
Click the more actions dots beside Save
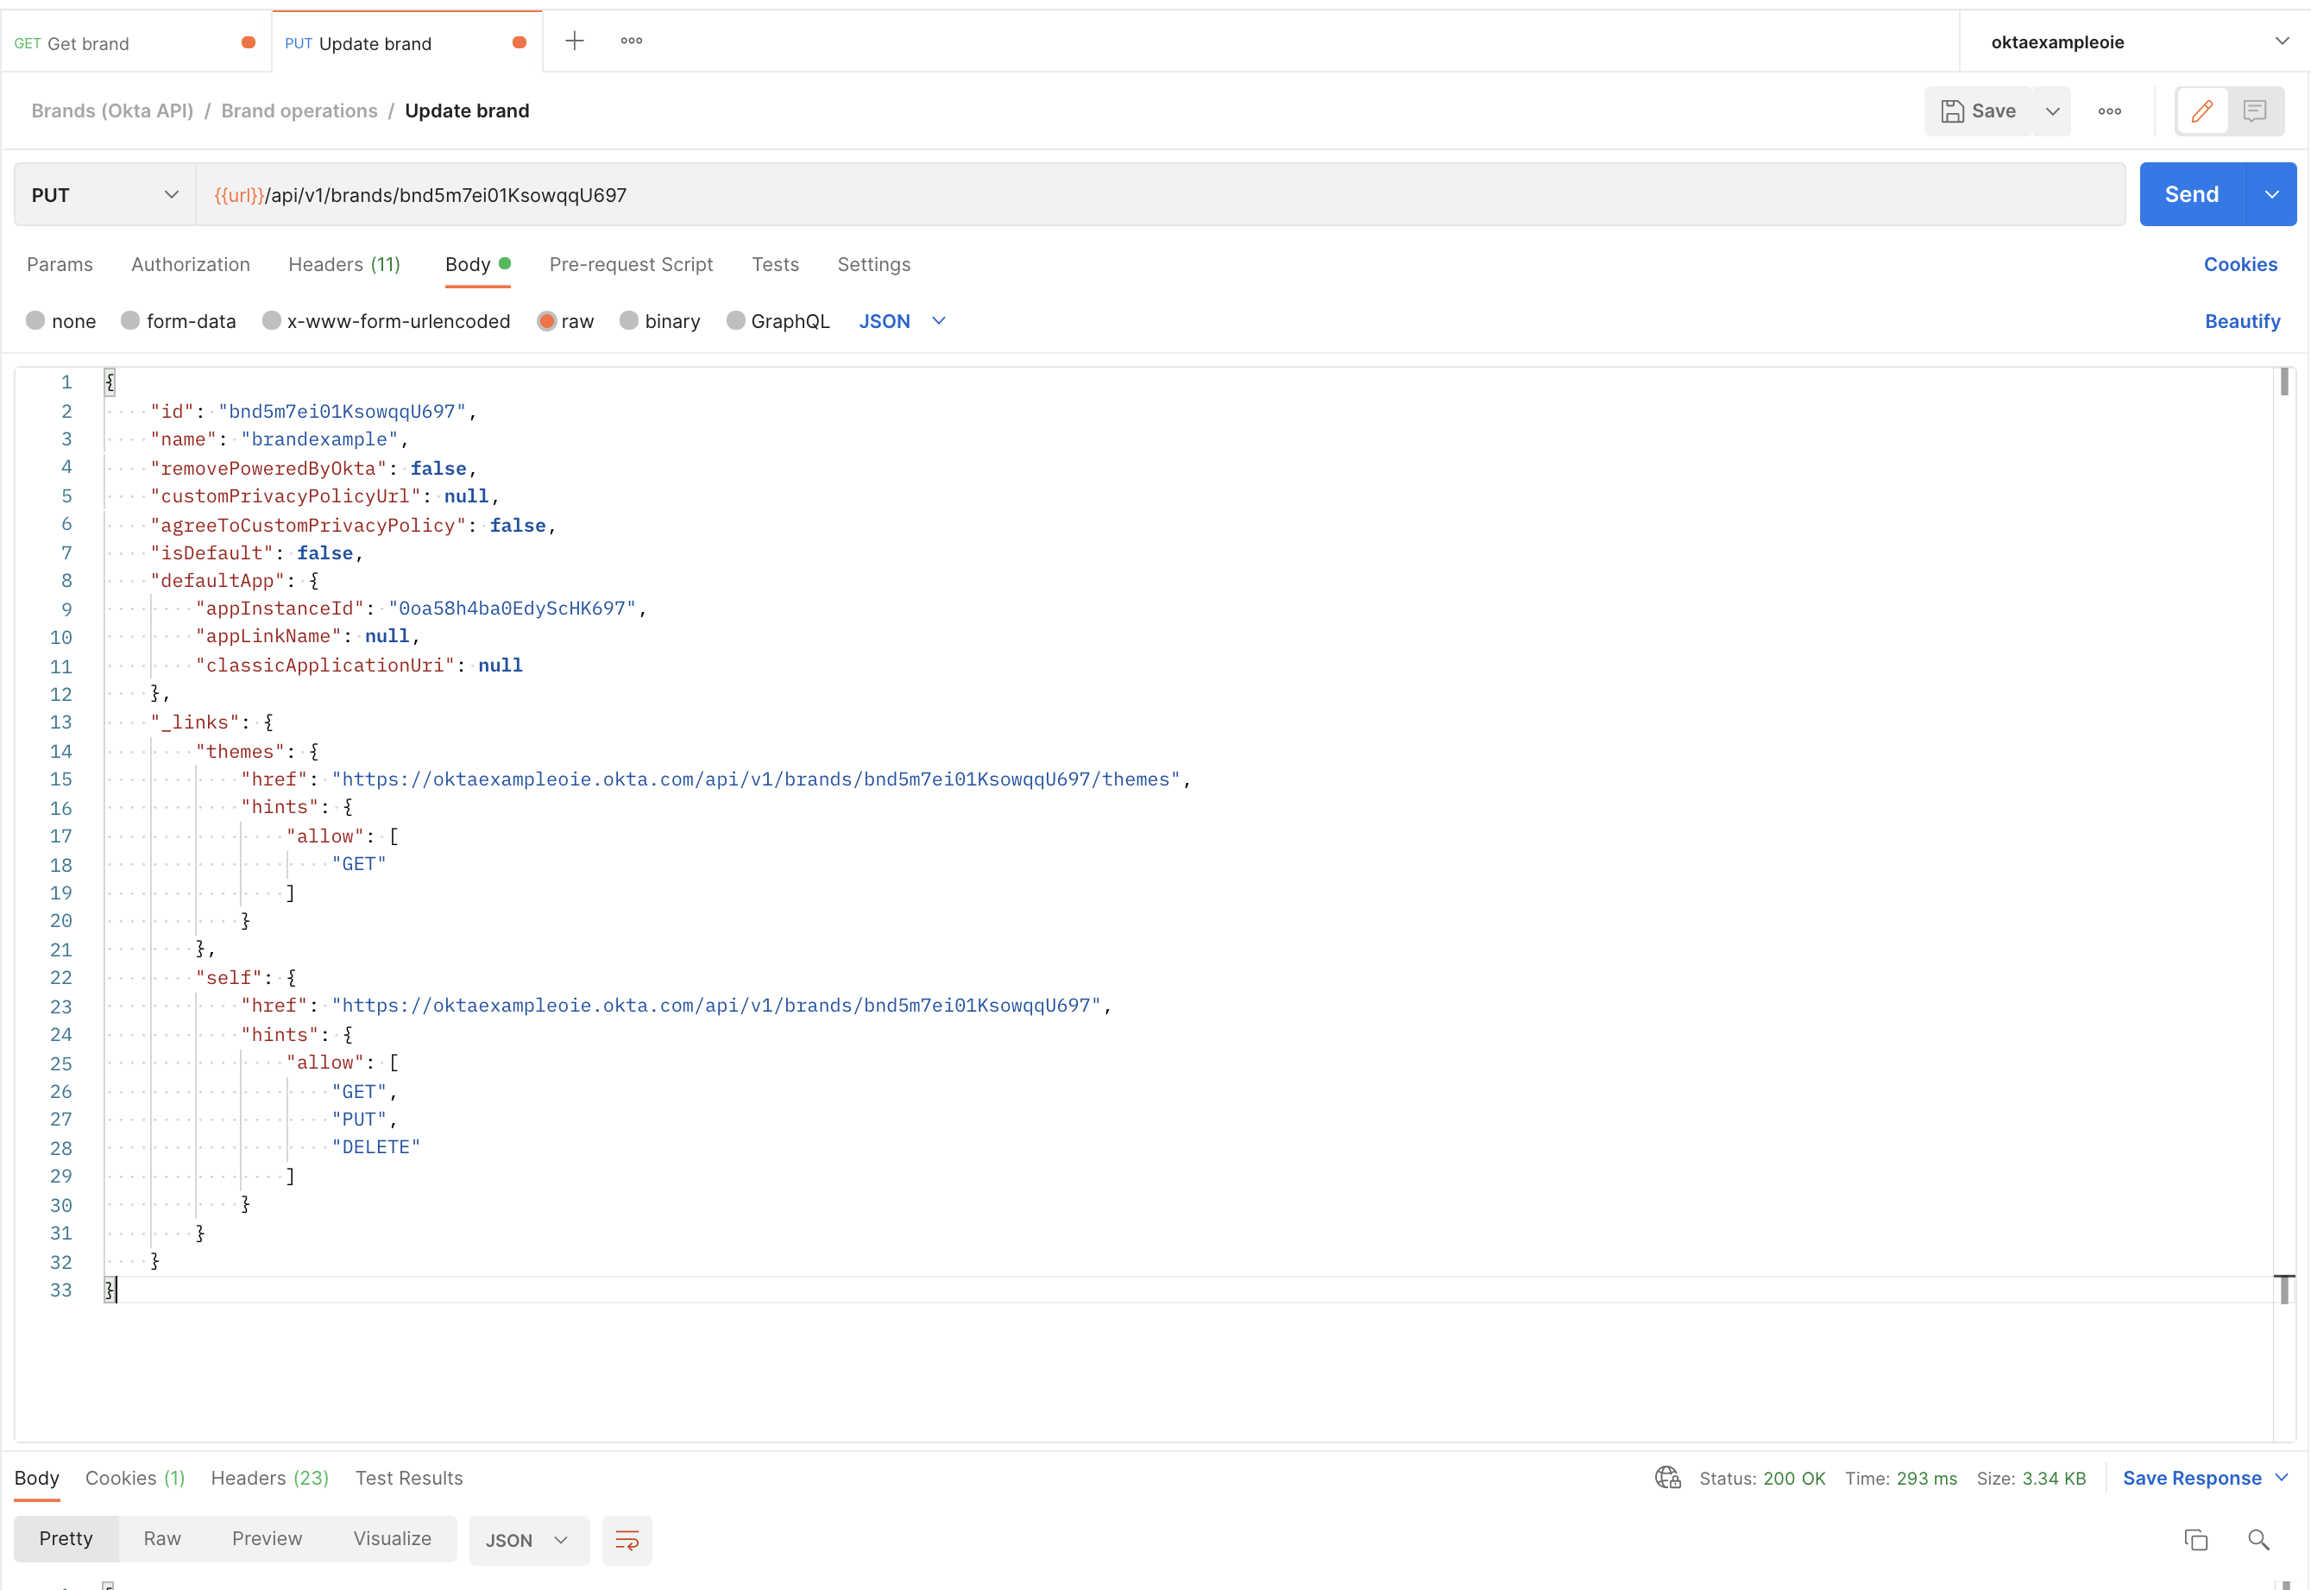pyautogui.click(x=2109, y=110)
